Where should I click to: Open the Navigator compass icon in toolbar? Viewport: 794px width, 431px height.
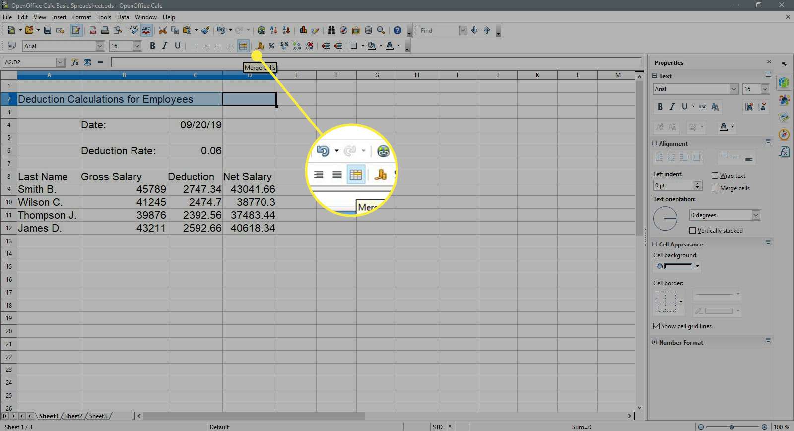343,30
